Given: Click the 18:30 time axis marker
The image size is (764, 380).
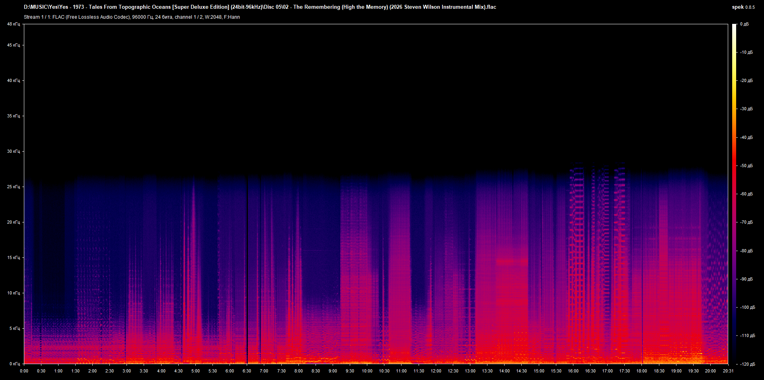Looking at the screenshot, I should point(659,371).
